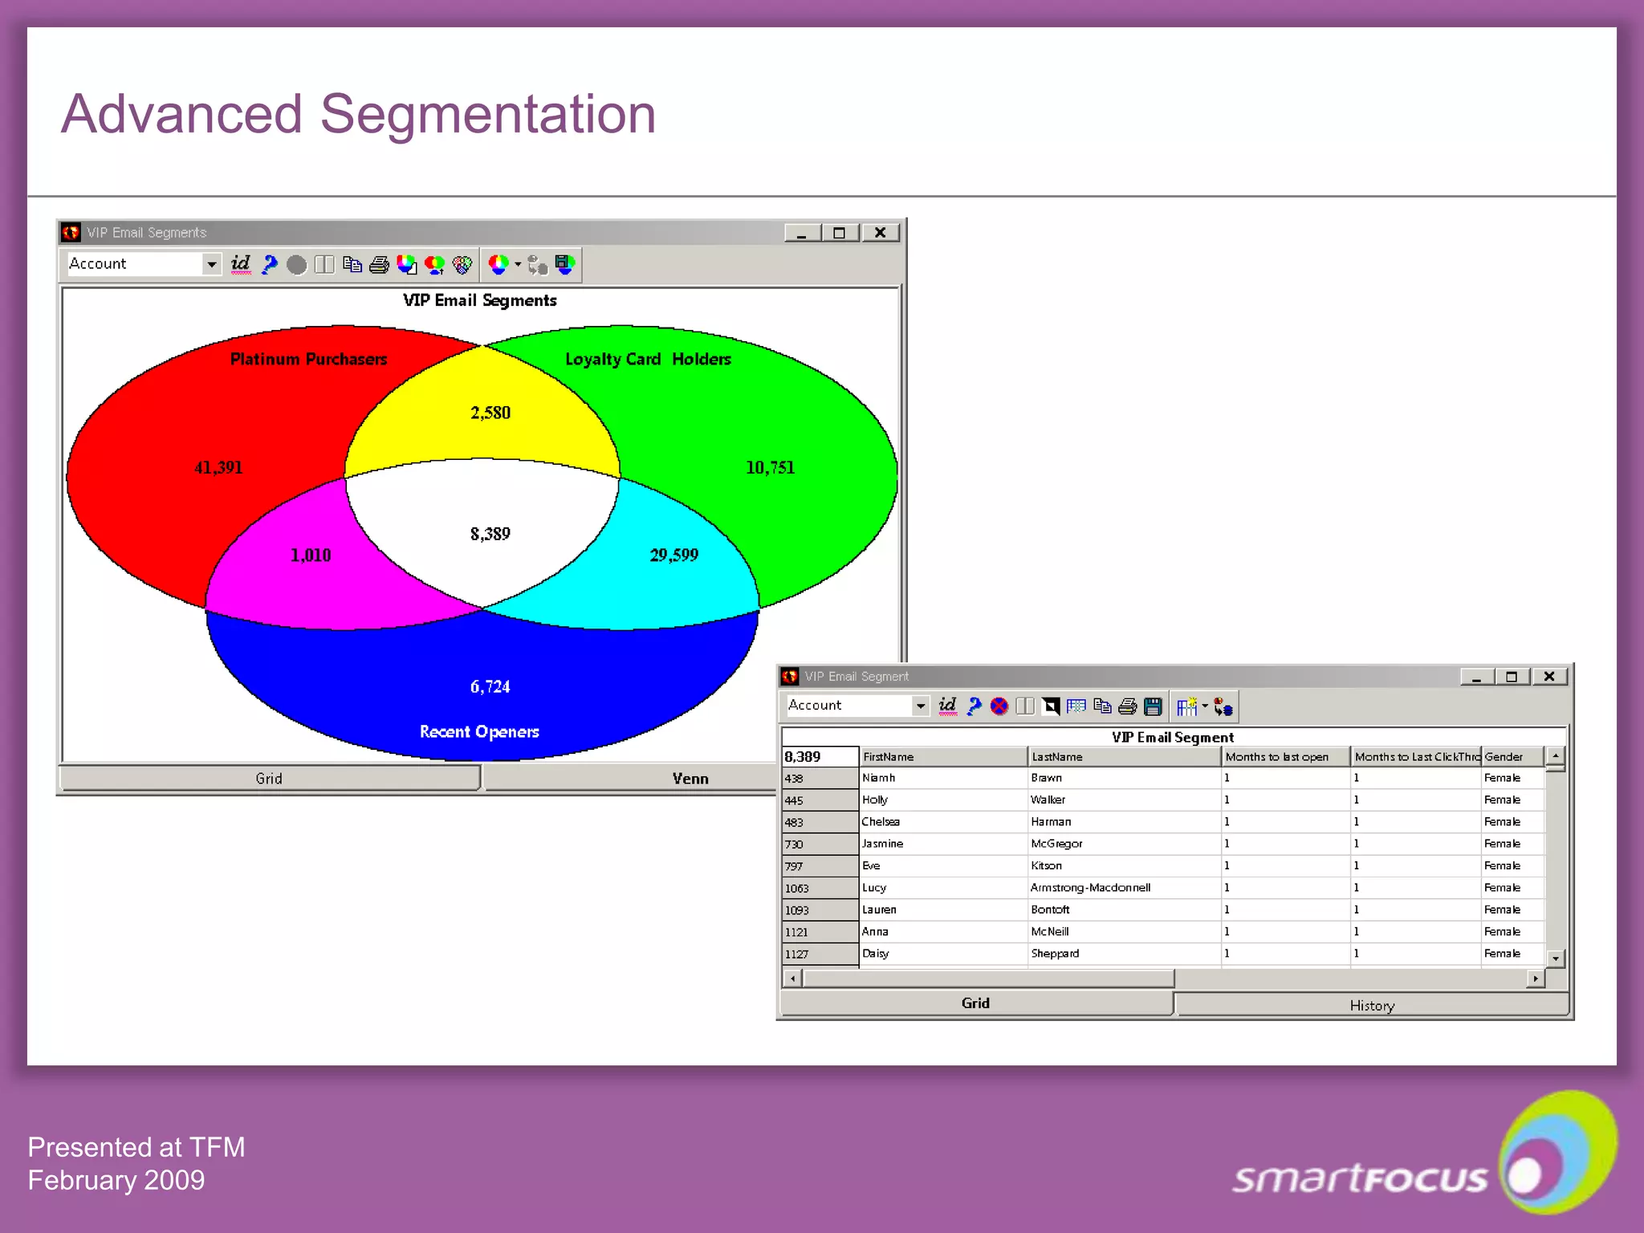Click the blue table grid icon in segment toolbar

pyautogui.click(x=1076, y=706)
